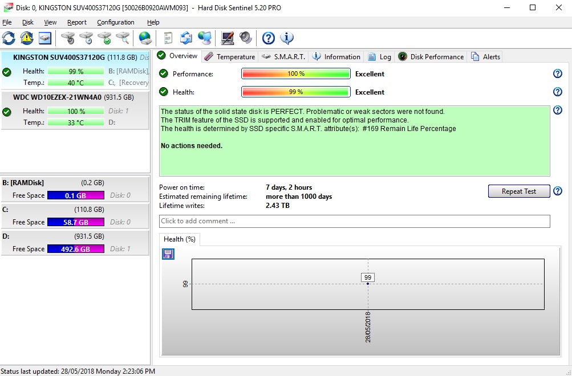Screen dimensions: 572x376
Task: Click the comment input field
Action: pos(355,221)
